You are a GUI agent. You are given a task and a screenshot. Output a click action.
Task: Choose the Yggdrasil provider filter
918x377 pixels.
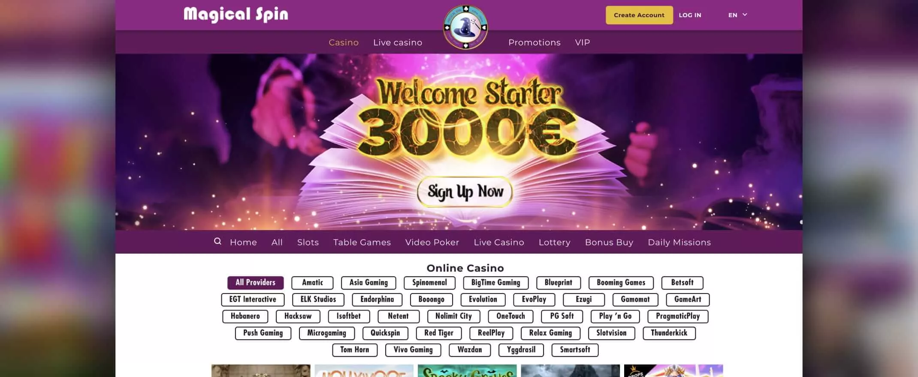(x=521, y=350)
